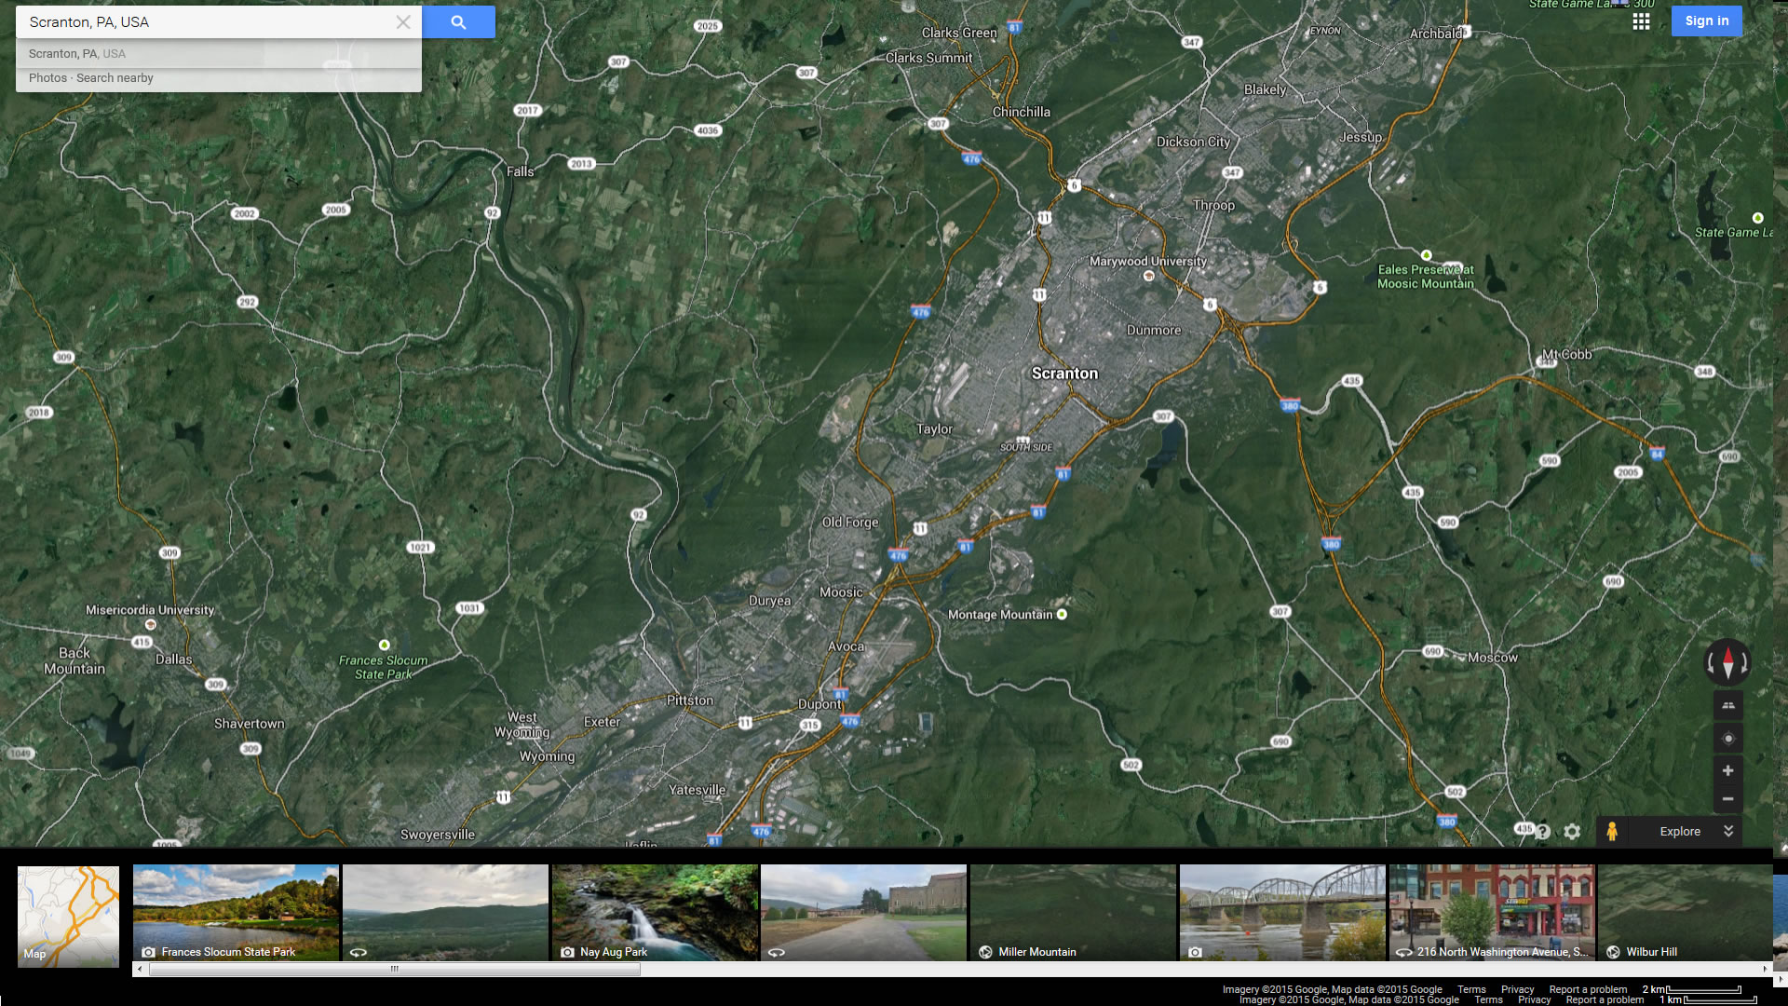Choose Search nearby option
Screen dimensions: 1788x1006
point(115,78)
